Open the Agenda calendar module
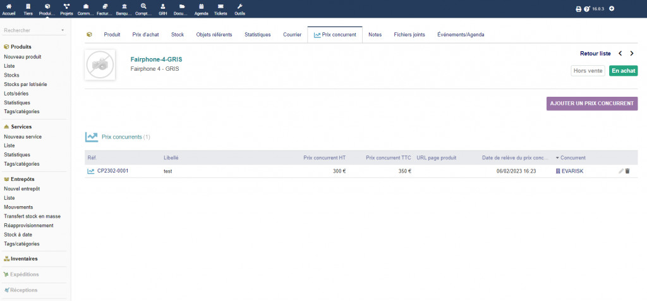Viewport: 647px width, 301px height. coord(202,9)
